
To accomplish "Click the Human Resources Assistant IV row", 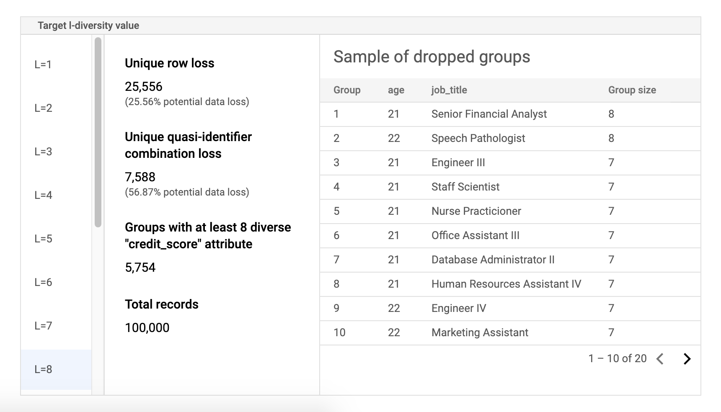I will [x=506, y=284].
